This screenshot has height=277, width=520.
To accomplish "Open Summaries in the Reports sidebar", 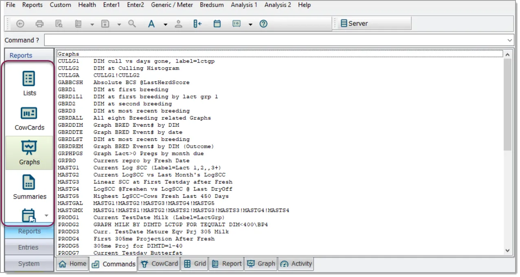I will click(x=29, y=187).
